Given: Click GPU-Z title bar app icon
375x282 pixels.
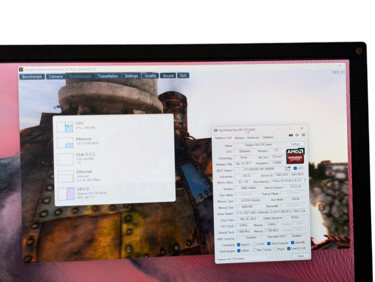Looking at the screenshot, I should pyautogui.click(x=216, y=130).
